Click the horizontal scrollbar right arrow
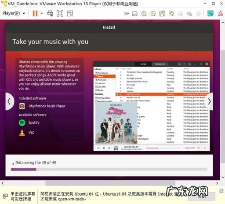The height and width of the screenshot is (204, 225). click(217, 183)
